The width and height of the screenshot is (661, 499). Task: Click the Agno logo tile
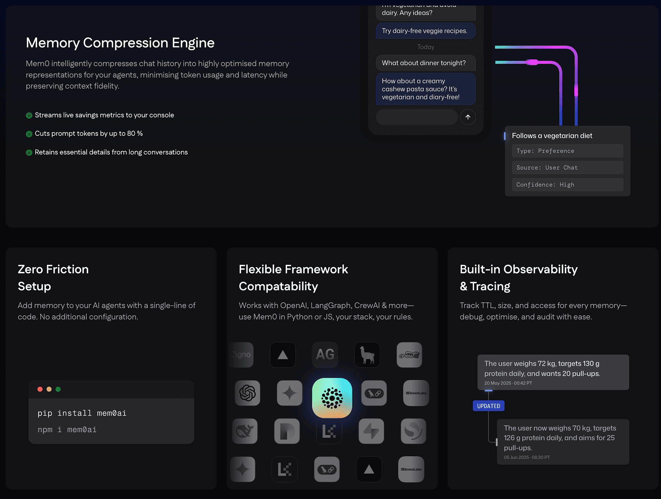tap(242, 355)
